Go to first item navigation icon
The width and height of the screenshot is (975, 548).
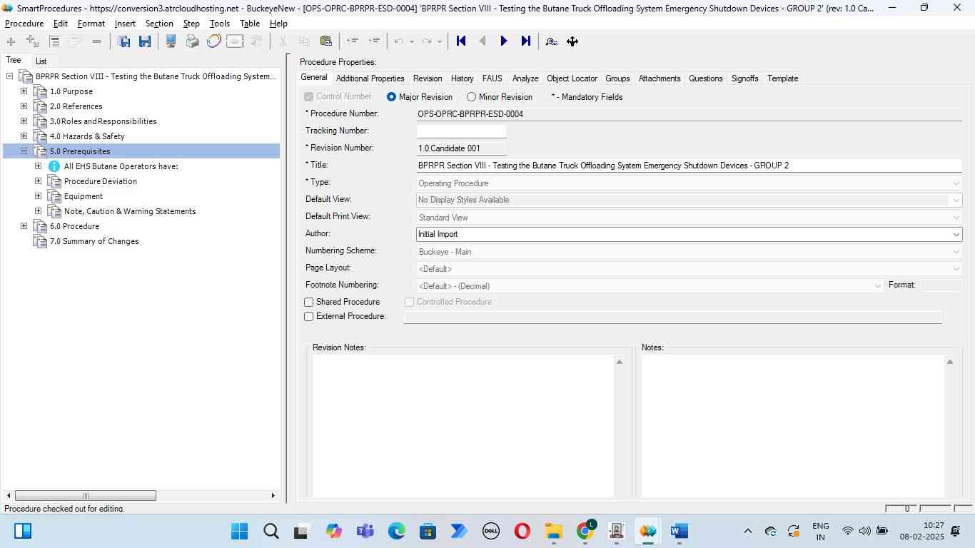461,41
